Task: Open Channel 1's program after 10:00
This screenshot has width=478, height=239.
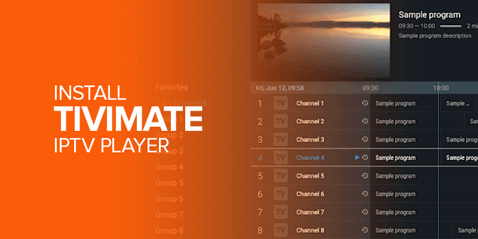Action: click(x=459, y=103)
